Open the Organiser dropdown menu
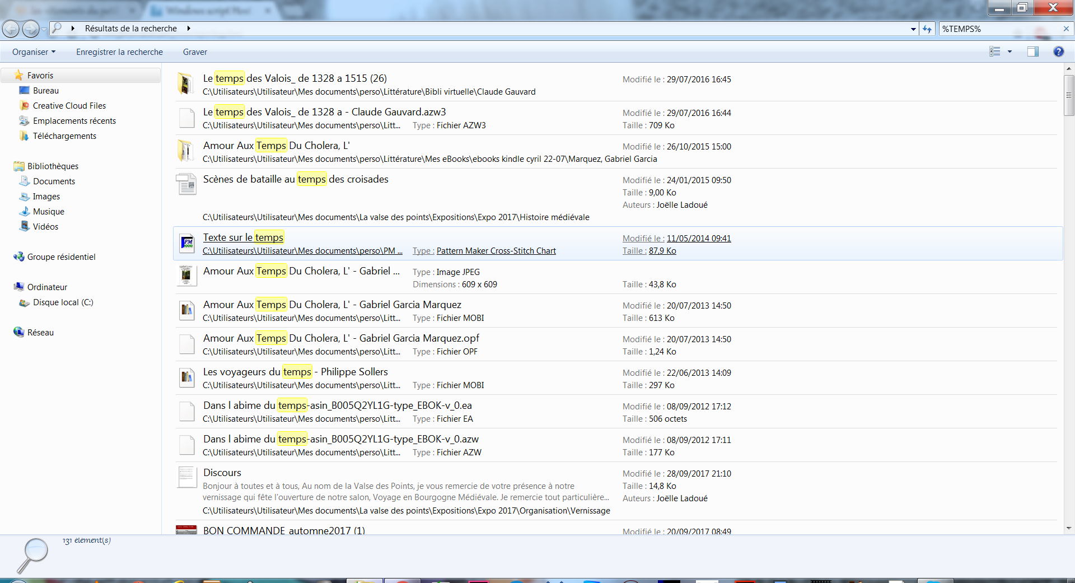The height and width of the screenshot is (583, 1075). [x=34, y=52]
